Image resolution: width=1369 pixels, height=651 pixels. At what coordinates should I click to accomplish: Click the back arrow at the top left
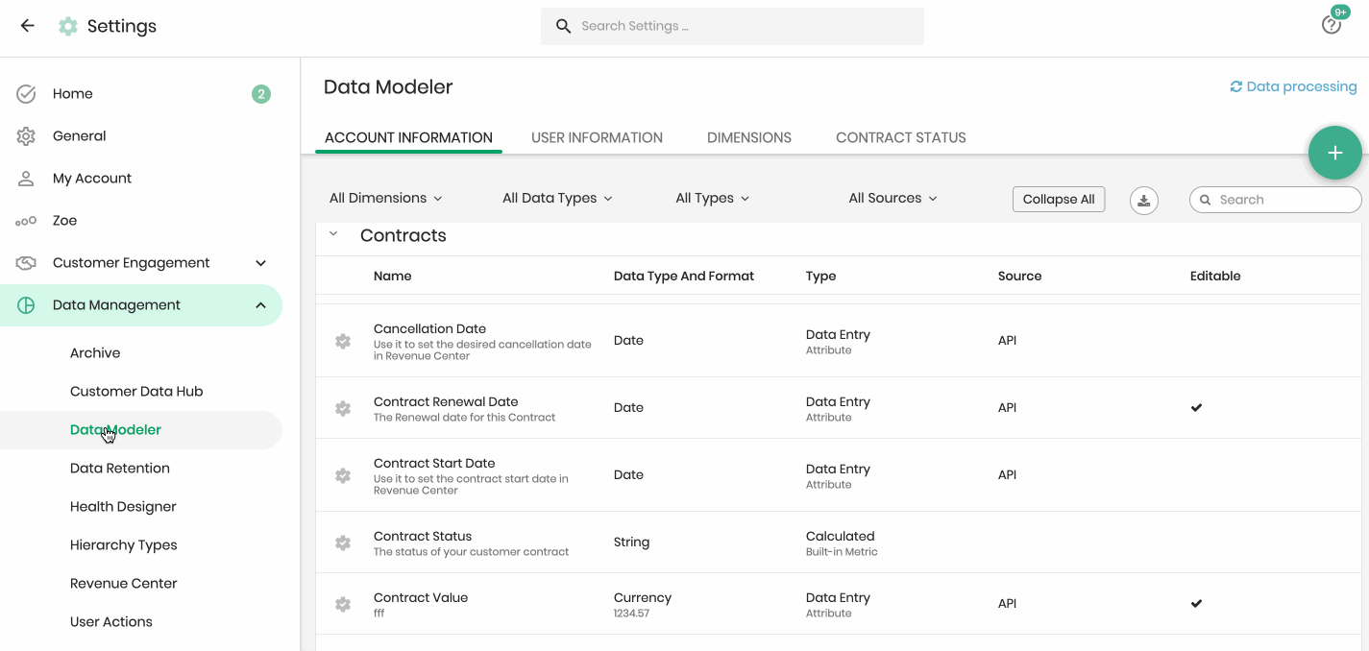[x=26, y=26]
